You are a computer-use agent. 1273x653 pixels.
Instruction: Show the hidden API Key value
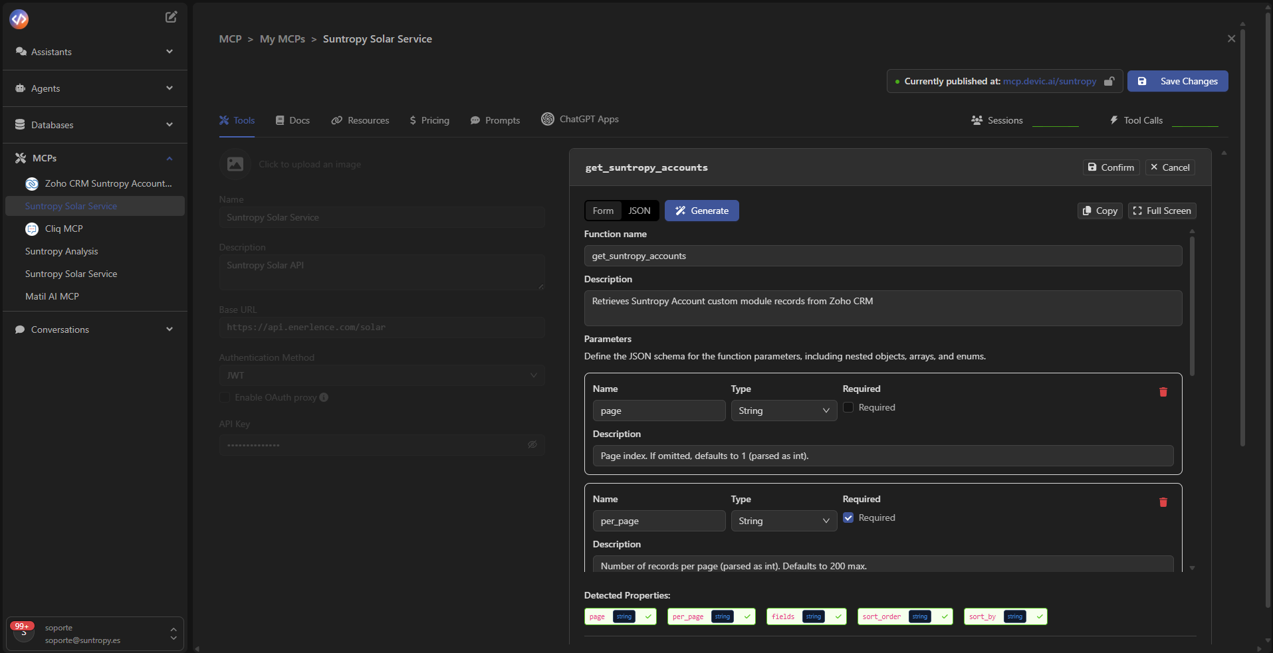[x=532, y=444]
